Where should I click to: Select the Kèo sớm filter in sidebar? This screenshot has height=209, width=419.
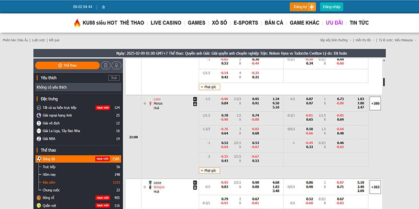coord(49,182)
